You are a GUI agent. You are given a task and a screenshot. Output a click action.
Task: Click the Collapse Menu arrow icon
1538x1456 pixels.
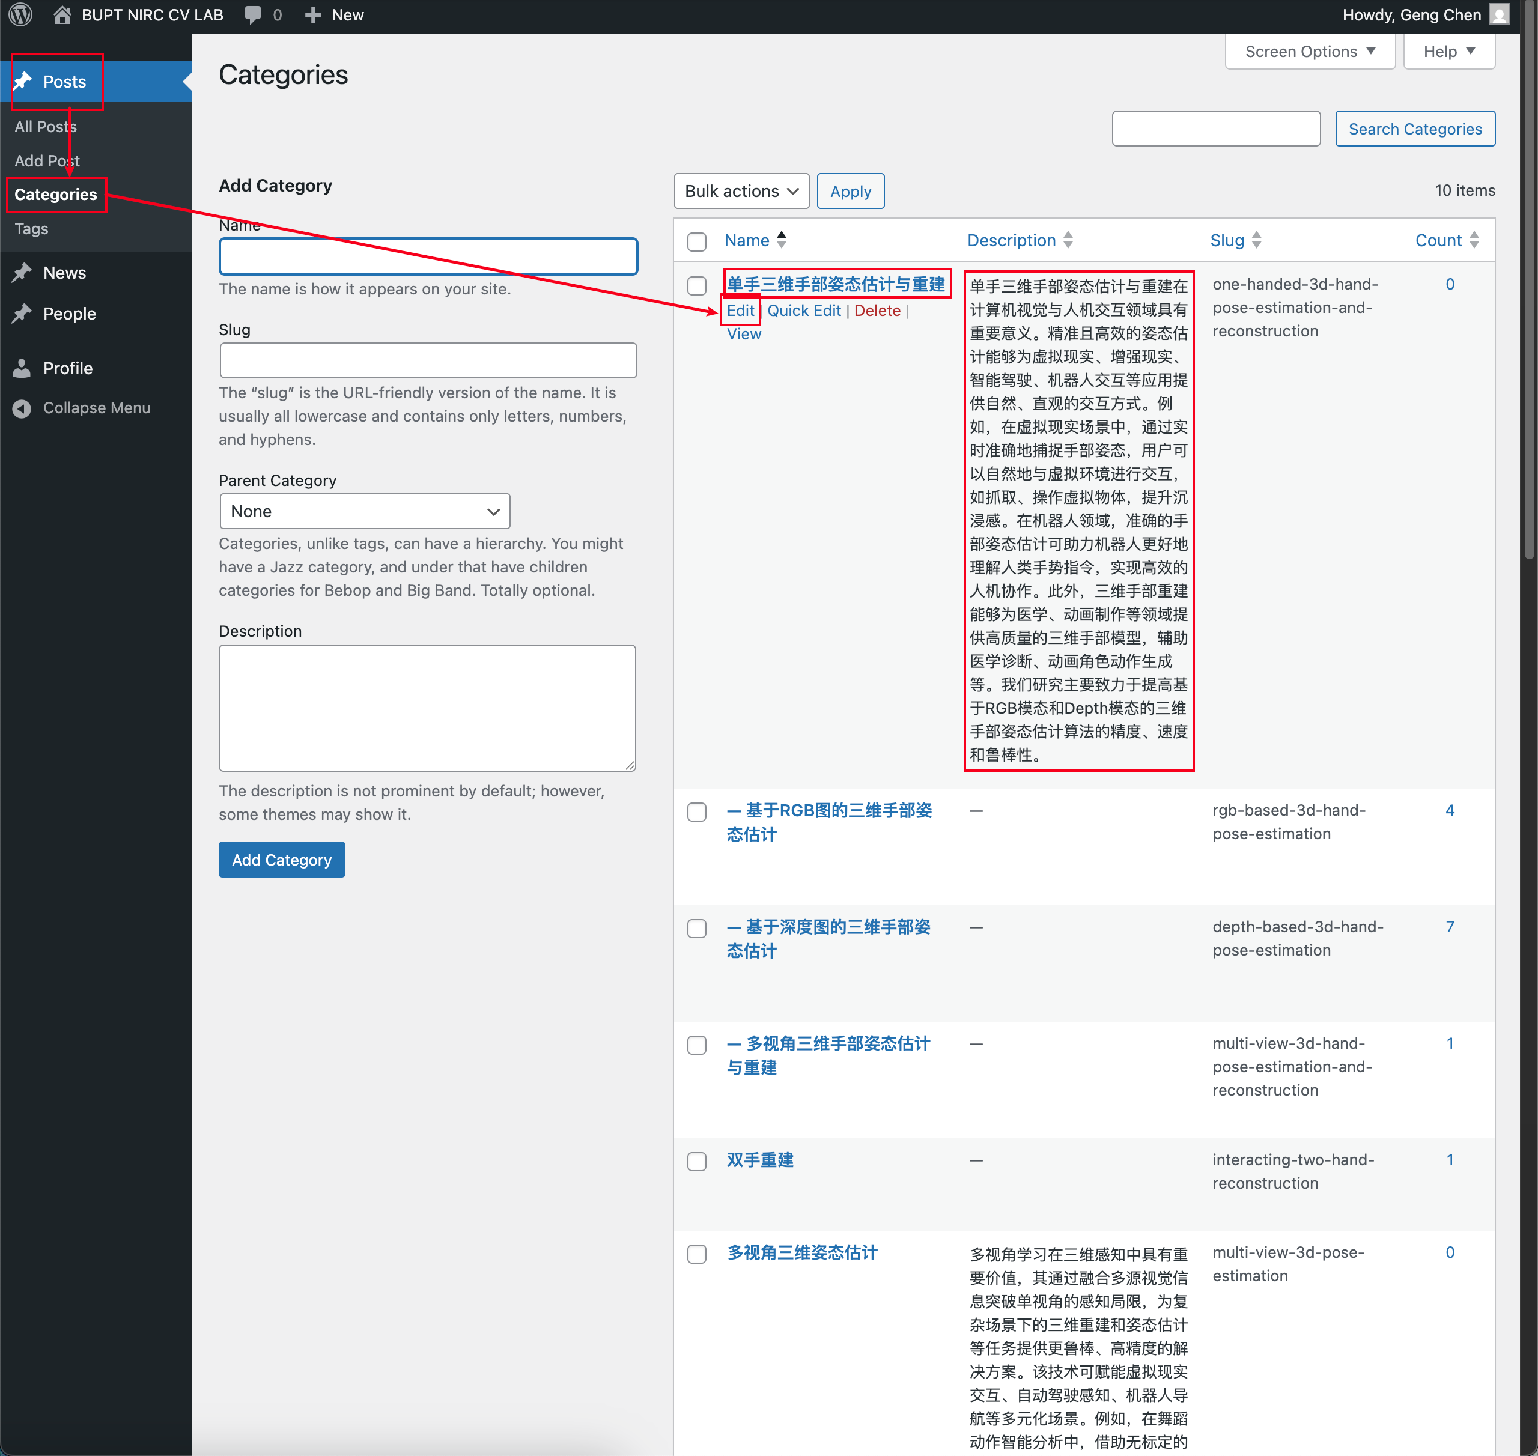pos(22,408)
